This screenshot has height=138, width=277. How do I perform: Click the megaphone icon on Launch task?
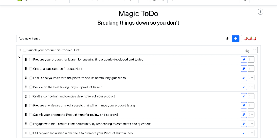click(x=247, y=50)
